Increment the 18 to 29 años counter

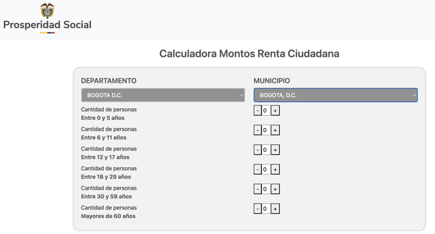pyautogui.click(x=275, y=169)
